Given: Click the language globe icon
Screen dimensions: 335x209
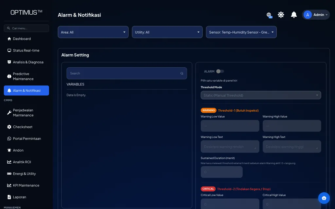Looking at the screenshot, I should 269,15.
